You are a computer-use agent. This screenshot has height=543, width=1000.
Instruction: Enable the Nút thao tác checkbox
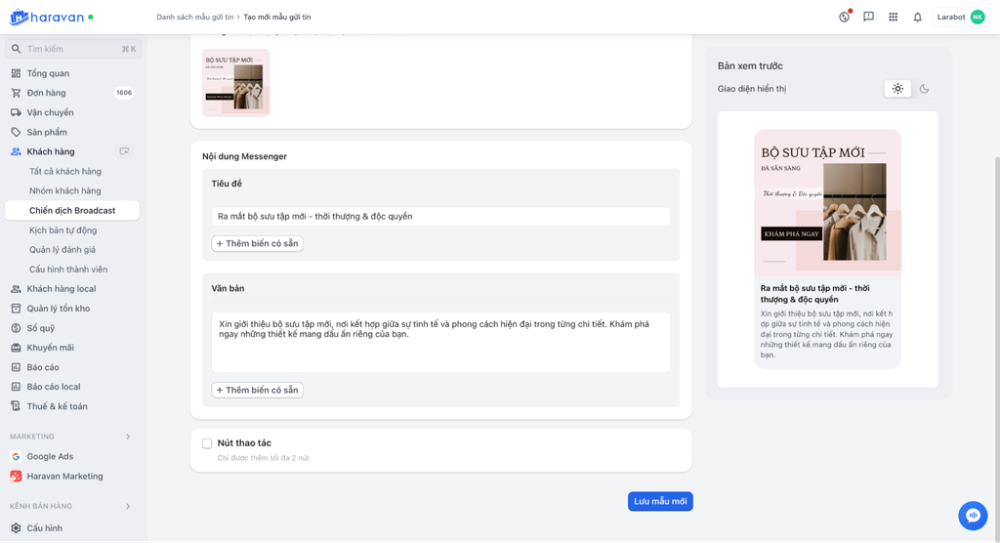(x=207, y=443)
